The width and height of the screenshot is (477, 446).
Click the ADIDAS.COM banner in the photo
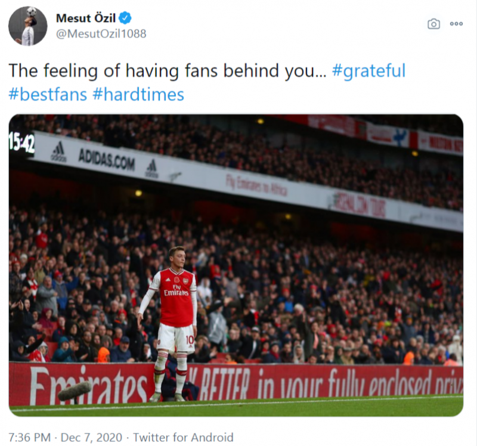(106, 159)
